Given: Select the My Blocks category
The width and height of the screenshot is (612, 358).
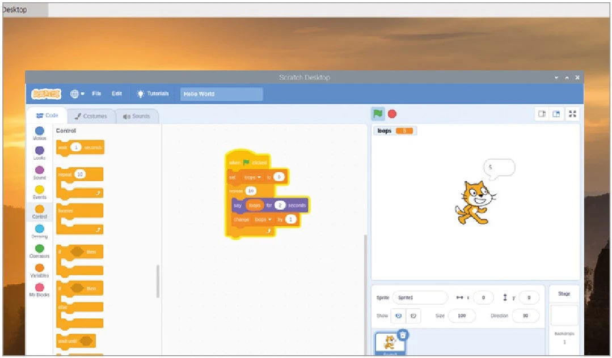Looking at the screenshot, I should (40, 290).
